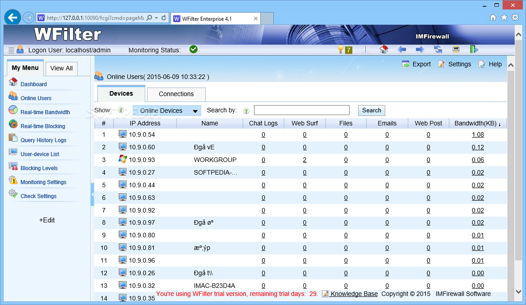Click the IMAC-B23D4A device name

[214, 286]
